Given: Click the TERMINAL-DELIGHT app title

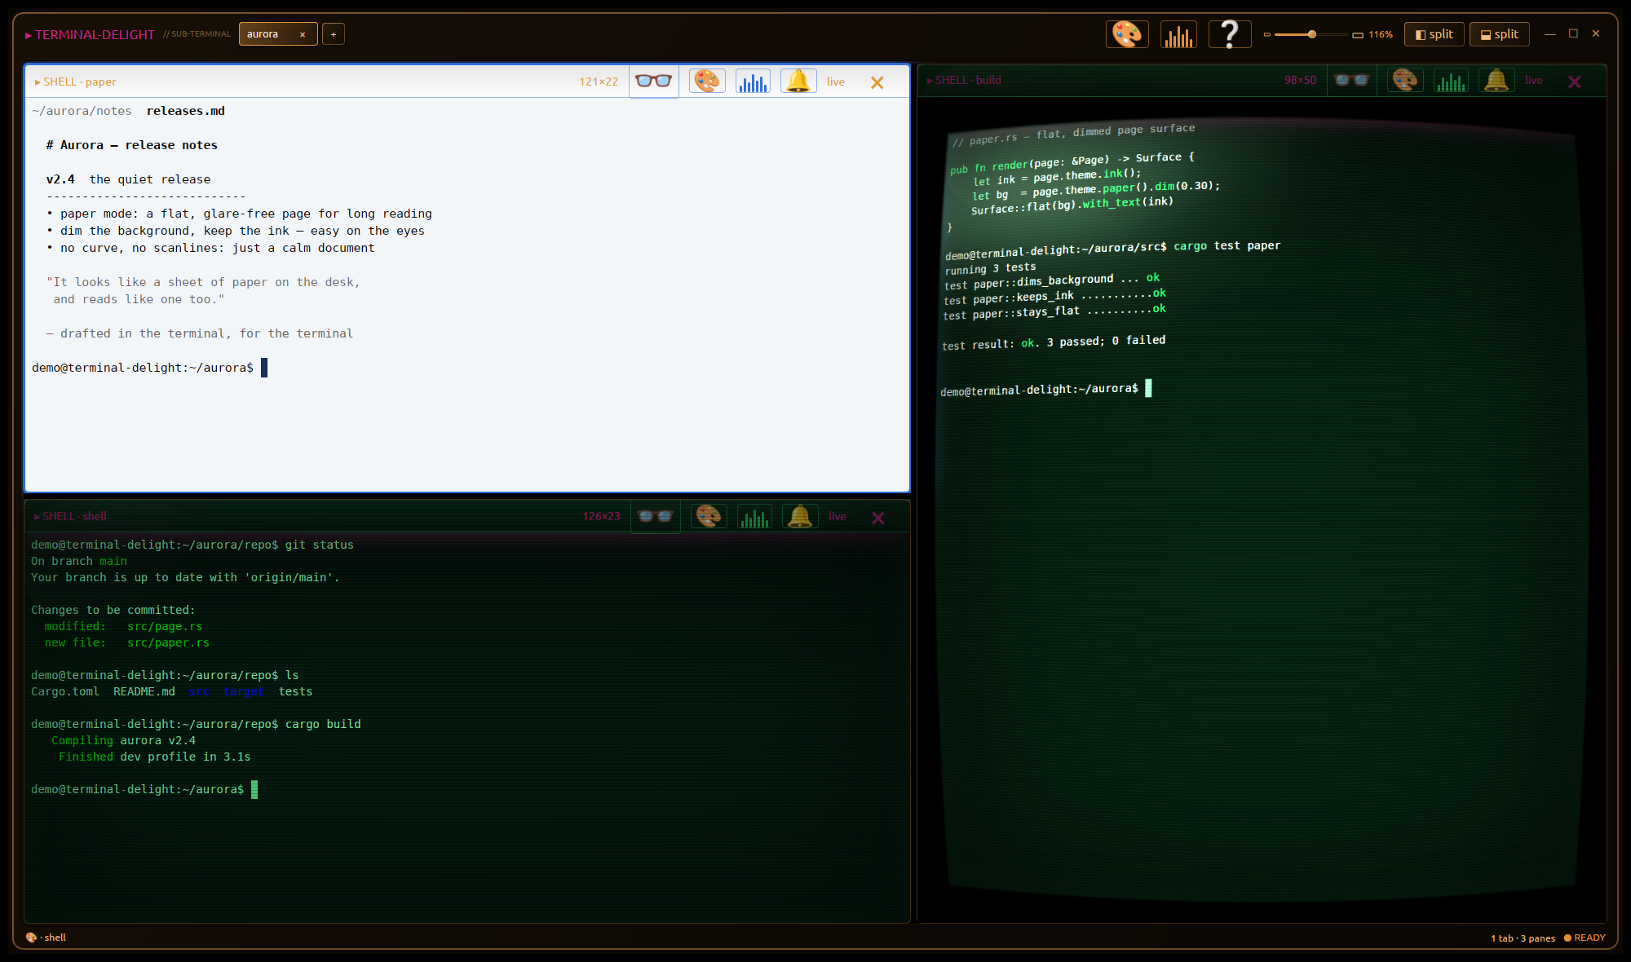Looking at the screenshot, I should (90, 34).
